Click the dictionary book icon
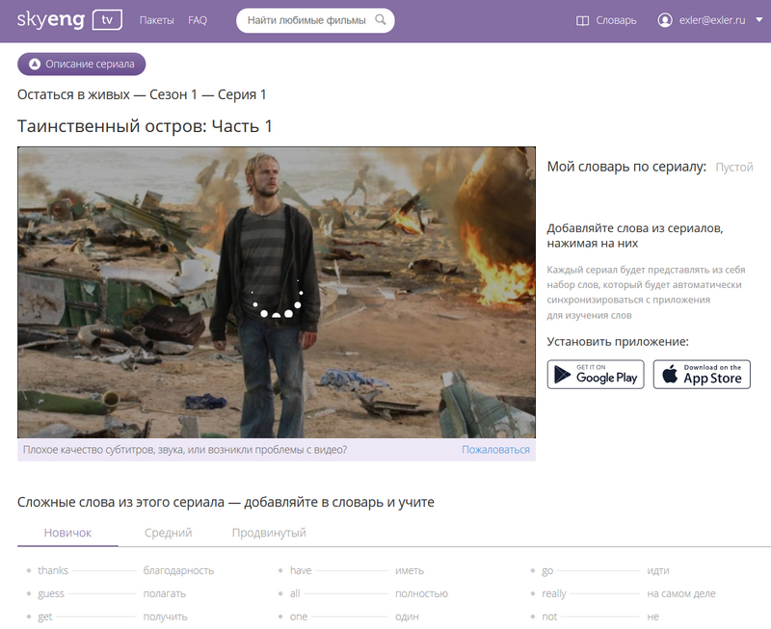The height and width of the screenshot is (629, 771). [x=582, y=20]
